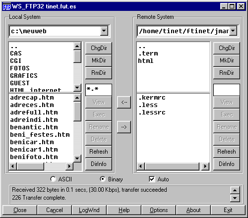The height and width of the screenshot is (218, 248).
Task: Click remote file list scroll right arrow
Action: pyautogui.click(x=205, y=166)
